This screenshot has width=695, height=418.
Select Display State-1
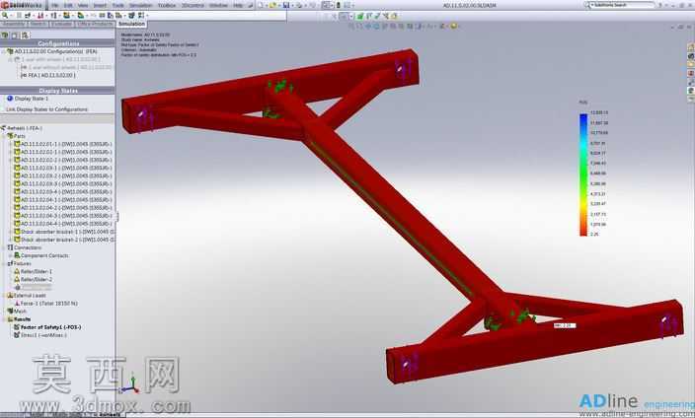31,99
